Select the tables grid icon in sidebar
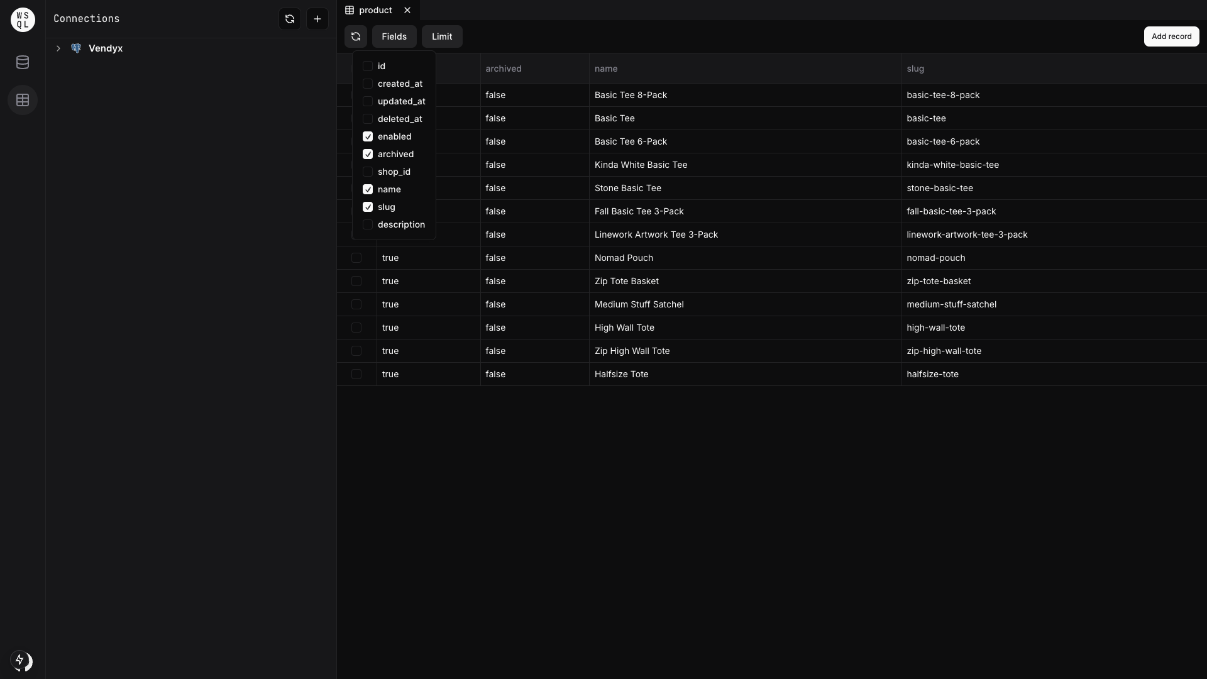 (x=23, y=100)
